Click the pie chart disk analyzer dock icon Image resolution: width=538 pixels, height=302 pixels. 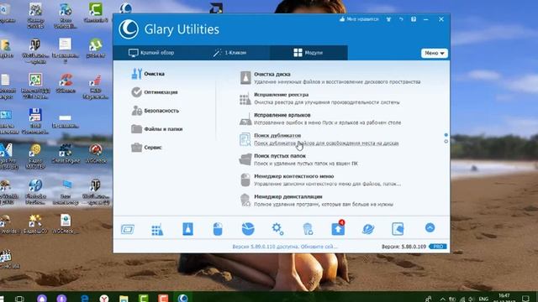[x=248, y=229]
